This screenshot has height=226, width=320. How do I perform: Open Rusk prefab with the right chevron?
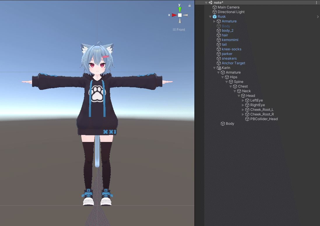pyautogui.click(x=318, y=17)
